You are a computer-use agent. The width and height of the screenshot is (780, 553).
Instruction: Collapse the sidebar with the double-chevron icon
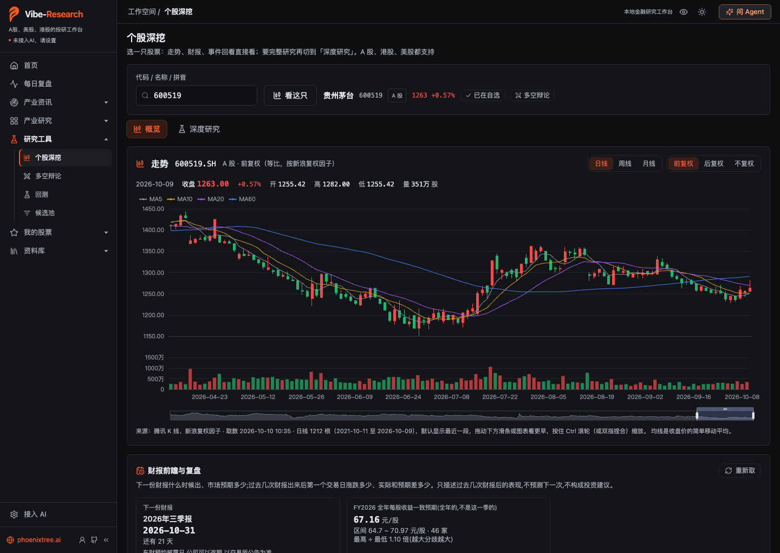click(106, 540)
